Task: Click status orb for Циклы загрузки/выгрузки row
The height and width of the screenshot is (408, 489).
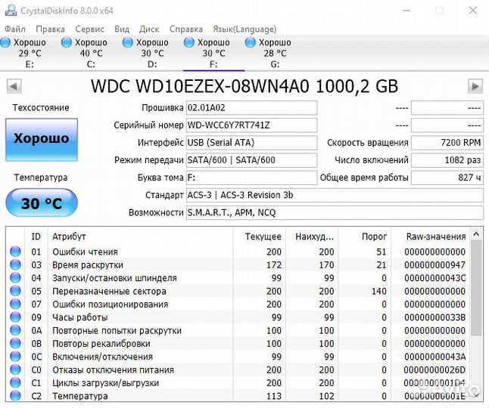Action: click(x=15, y=382)
